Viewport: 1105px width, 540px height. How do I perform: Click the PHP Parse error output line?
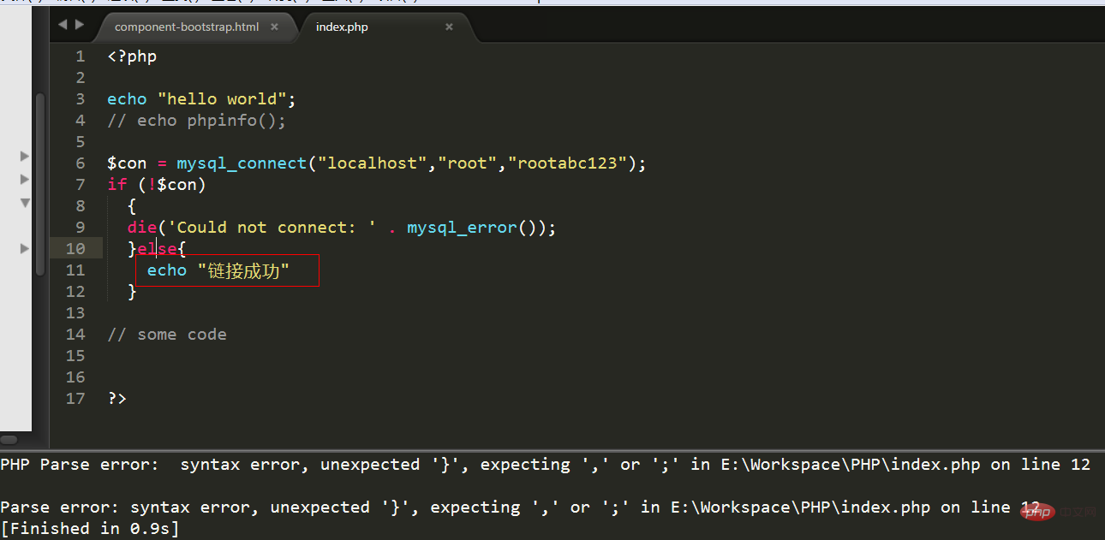point(545,465)
